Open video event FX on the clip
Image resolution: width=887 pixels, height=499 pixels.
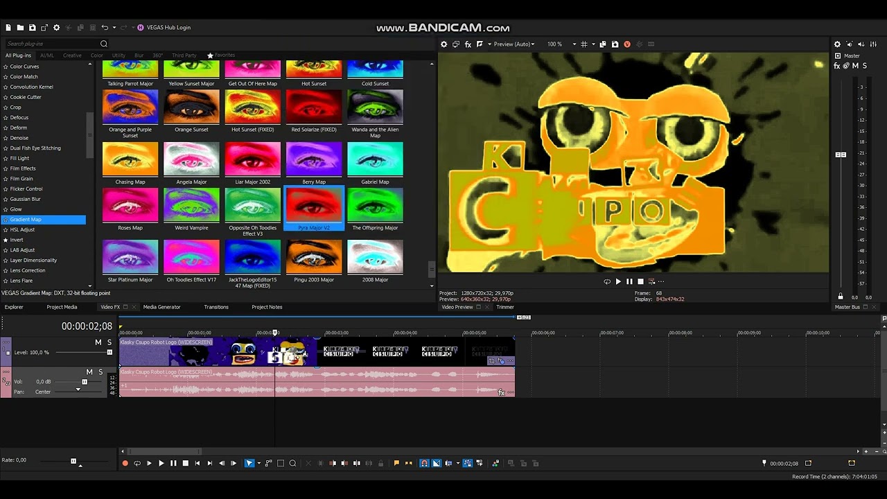[x=501, y=361]
